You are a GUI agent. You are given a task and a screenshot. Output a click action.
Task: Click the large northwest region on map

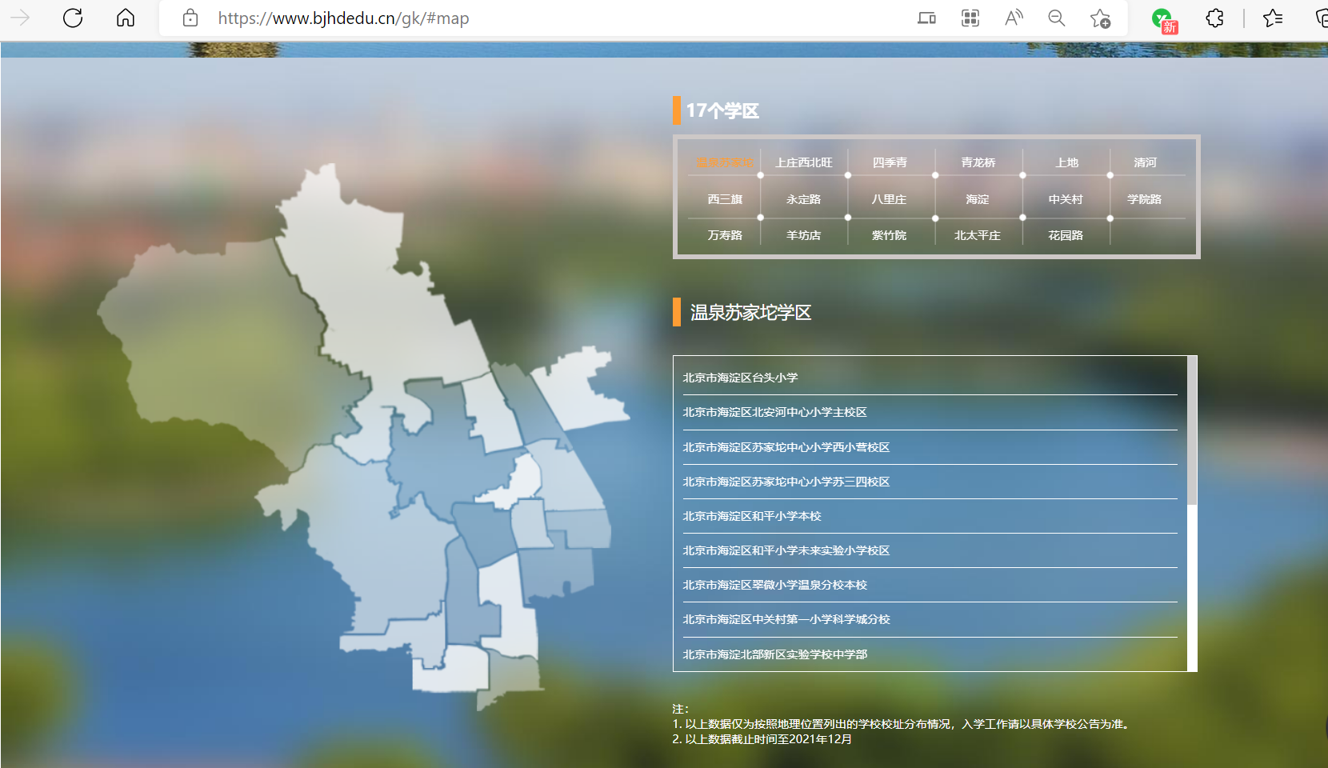[x=216, y=336]
